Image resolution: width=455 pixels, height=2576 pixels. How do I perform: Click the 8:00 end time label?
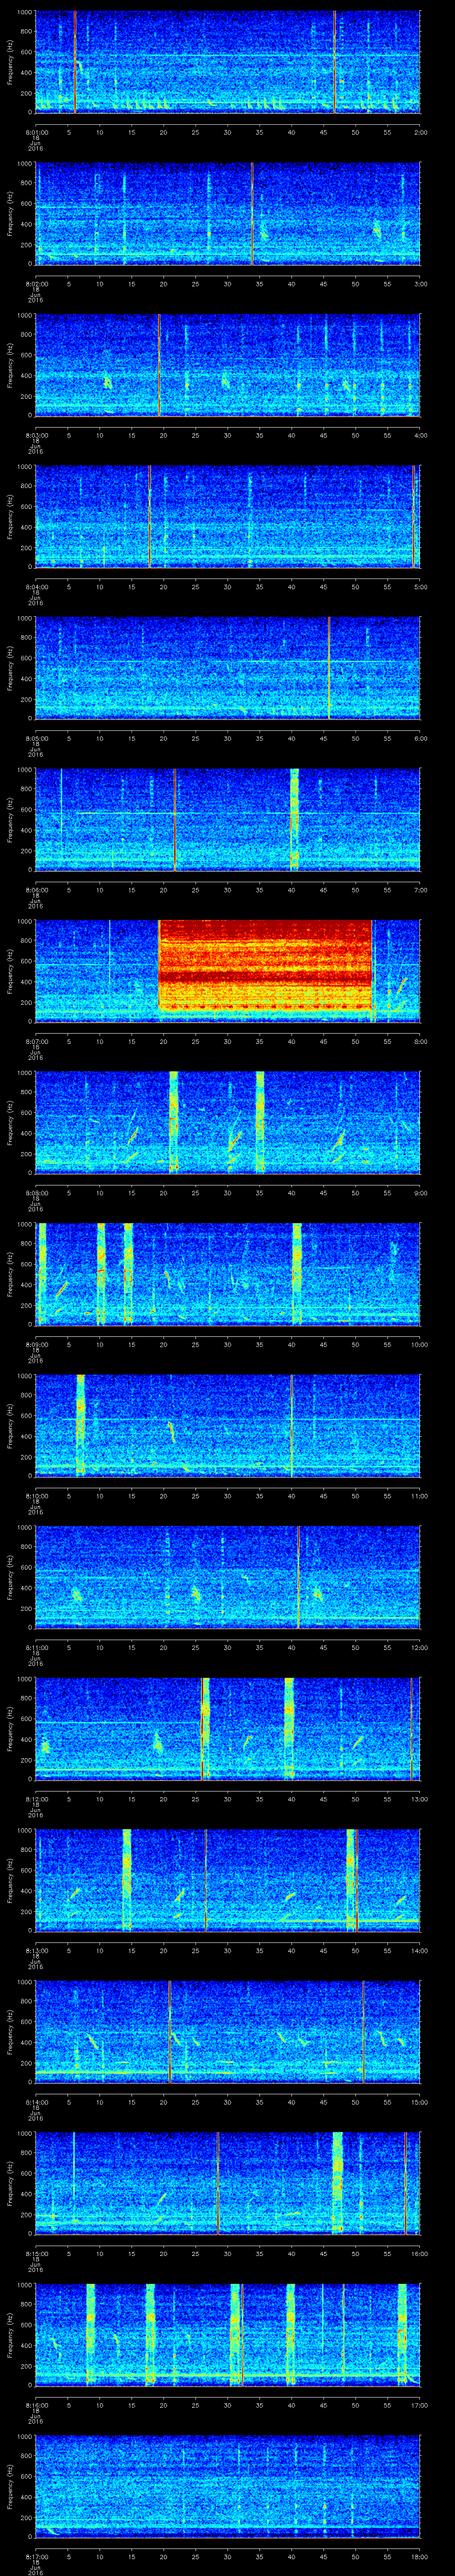pyautogui.click(x=421, y=1041)
